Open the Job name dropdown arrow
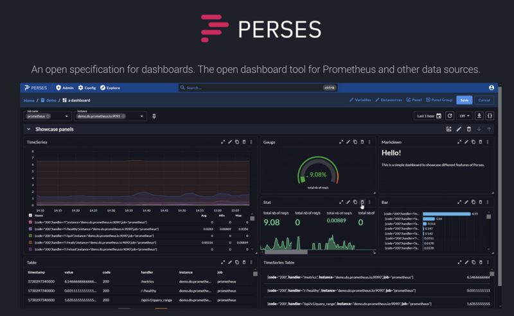This screenshot has height=316, width=514. pyautogui.click(x=67, y=117)
